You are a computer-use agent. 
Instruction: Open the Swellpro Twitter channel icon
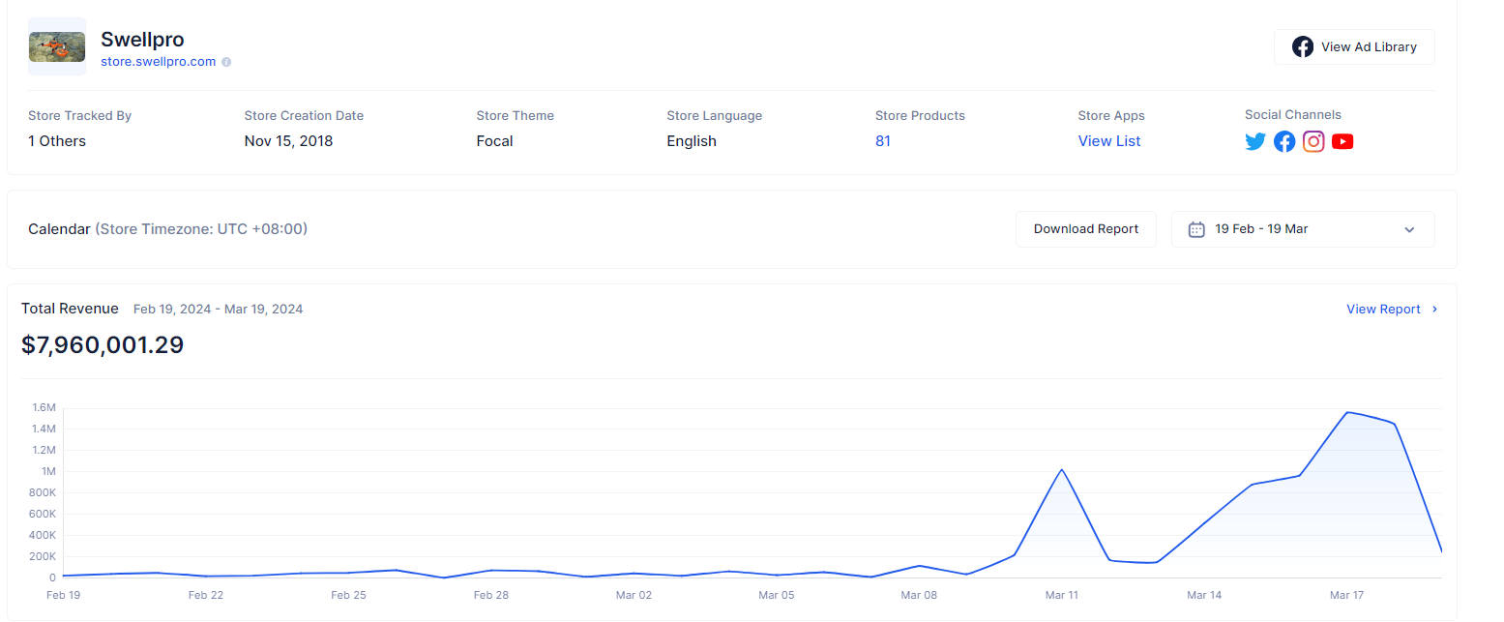[1255, 142]
